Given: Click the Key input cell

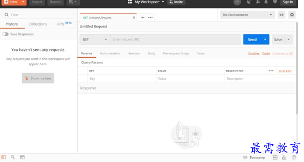Looking at the screenshot, I should pos(122,79).
